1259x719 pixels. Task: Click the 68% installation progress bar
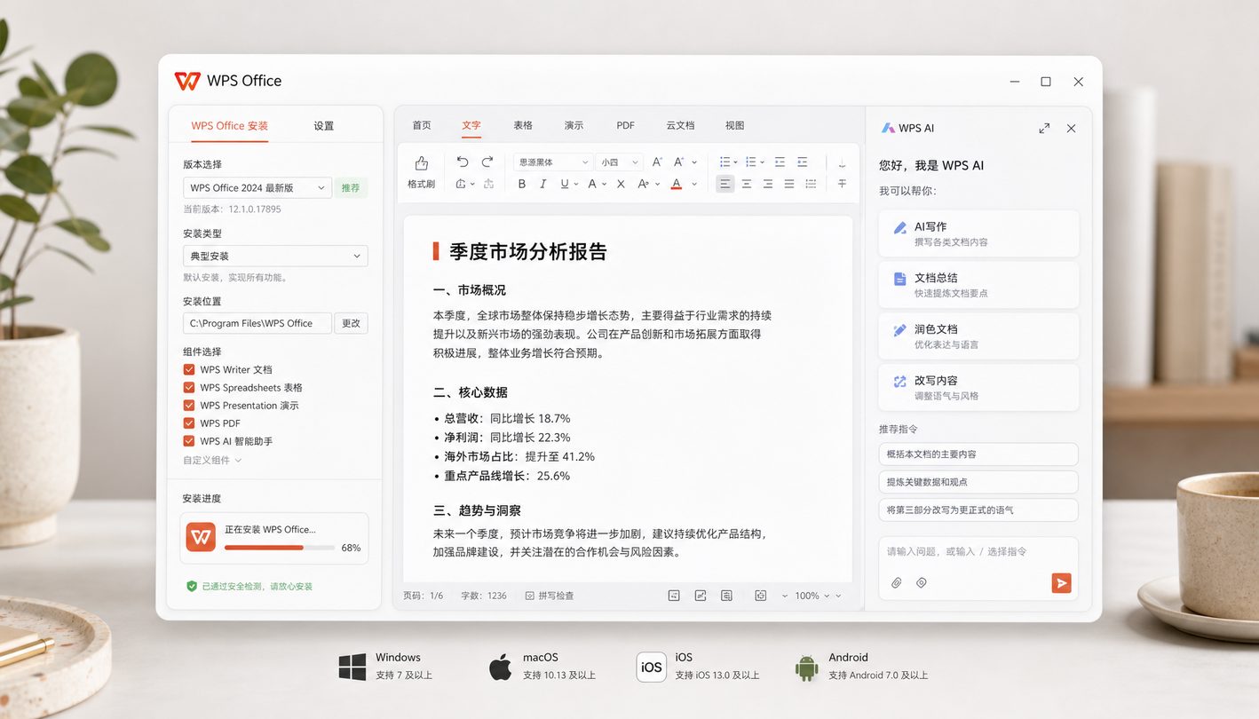(280, 548)
